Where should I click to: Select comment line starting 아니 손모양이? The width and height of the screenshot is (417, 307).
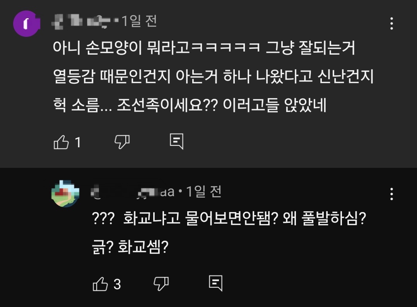[x=204, y=48]
